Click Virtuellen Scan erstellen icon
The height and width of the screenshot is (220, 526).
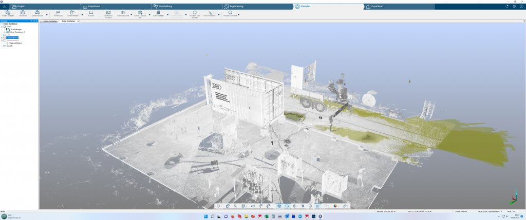tap(194, 12)
